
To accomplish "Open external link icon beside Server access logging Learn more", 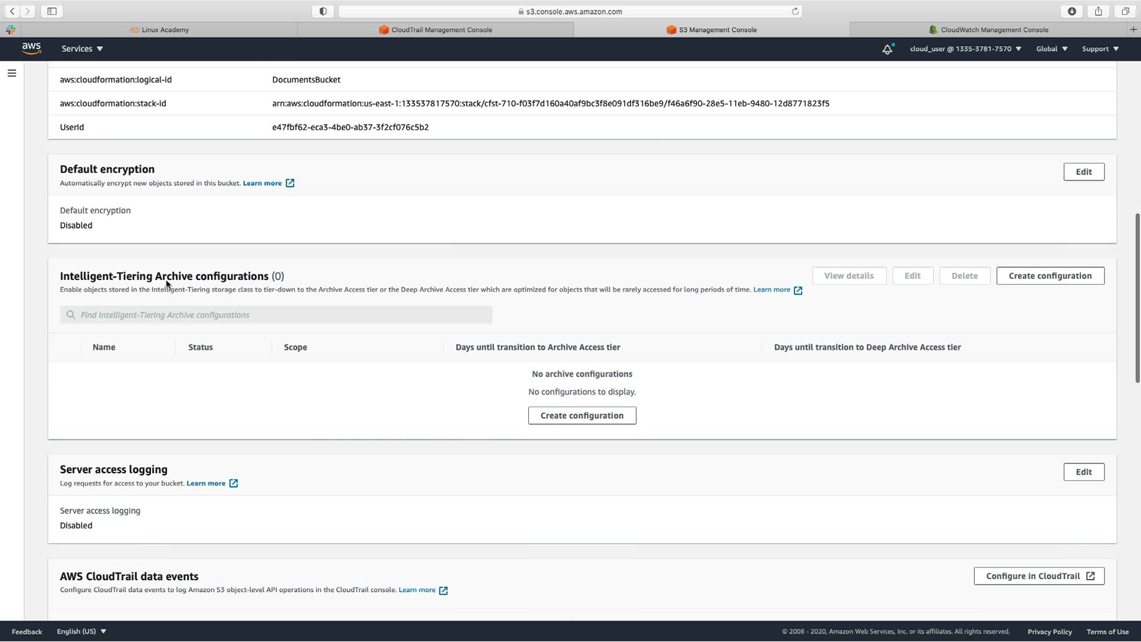I will tap(234, 484).
